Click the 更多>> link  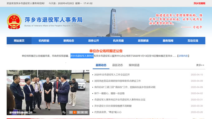click(200, 65)
